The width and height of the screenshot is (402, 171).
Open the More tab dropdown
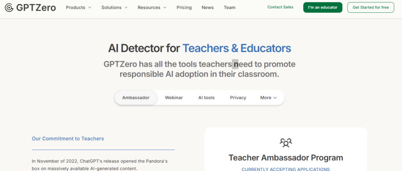click(269, 98)
